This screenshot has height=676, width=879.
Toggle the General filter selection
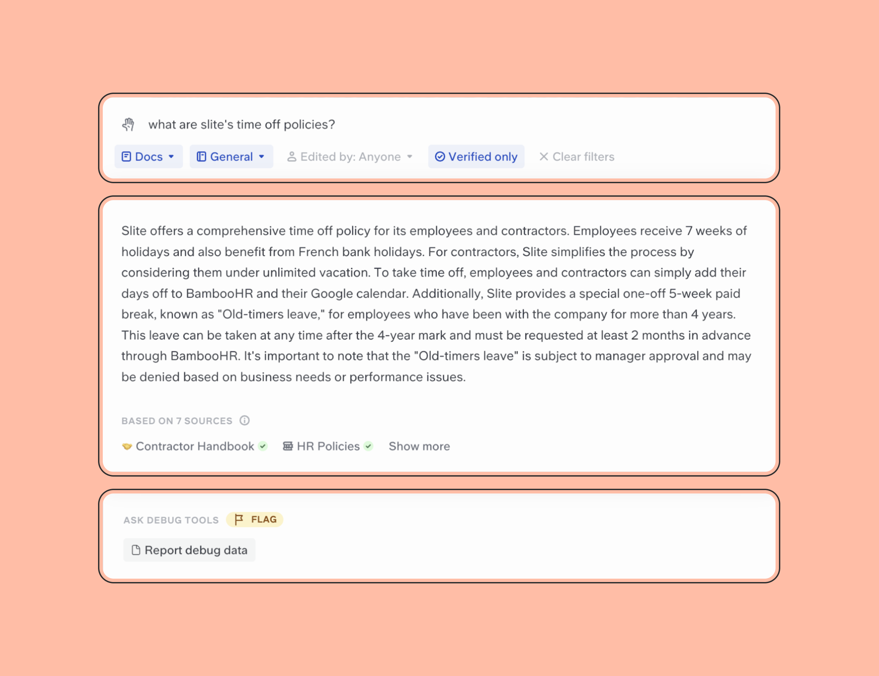(x=230, y=157)
